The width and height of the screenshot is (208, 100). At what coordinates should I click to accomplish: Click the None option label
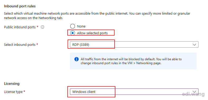point(81,26)
